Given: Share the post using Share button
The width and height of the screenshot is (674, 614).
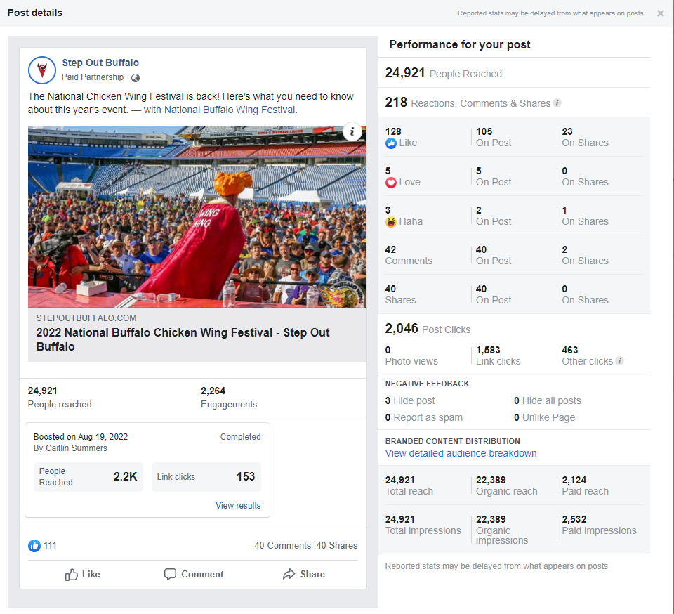Looking at the screenshot, I should pyautogui.click(x=304, y=575).
